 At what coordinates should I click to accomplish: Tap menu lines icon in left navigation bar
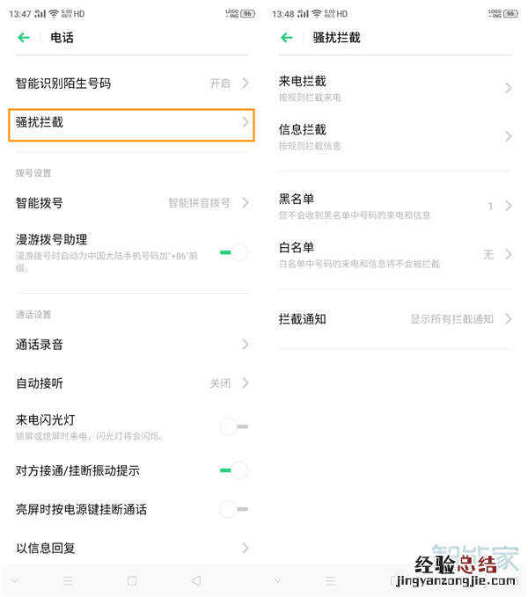coord(68,581)
